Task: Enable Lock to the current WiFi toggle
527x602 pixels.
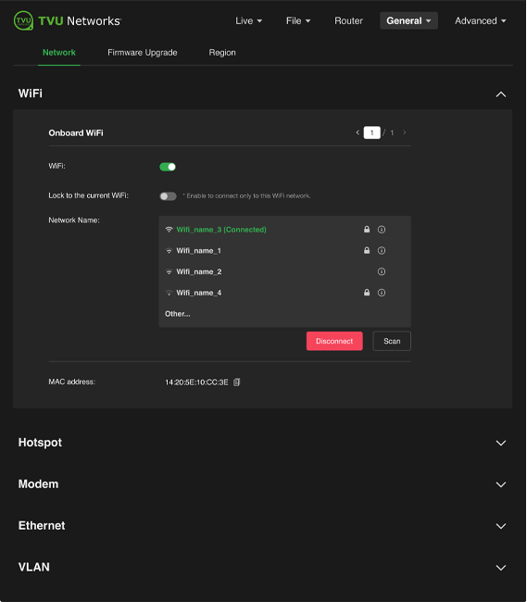Action: tap(168, 196)
